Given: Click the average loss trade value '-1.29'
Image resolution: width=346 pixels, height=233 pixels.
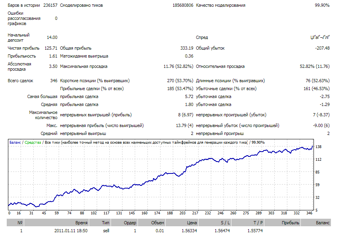Looking at the screenshot, I should pos(325,104).
